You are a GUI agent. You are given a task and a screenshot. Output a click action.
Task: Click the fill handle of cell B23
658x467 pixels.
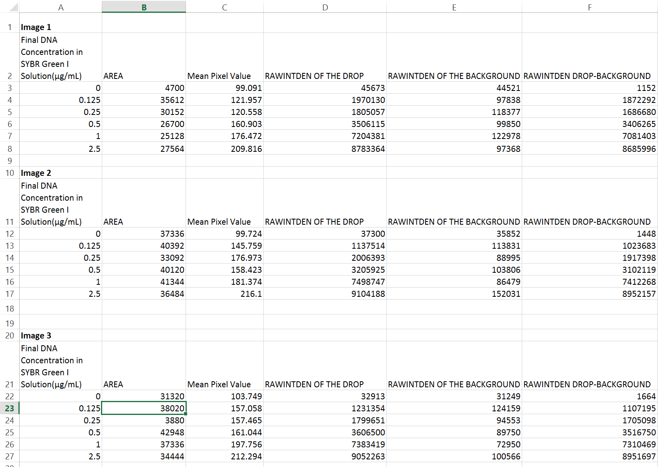click(x=186, y=414)
